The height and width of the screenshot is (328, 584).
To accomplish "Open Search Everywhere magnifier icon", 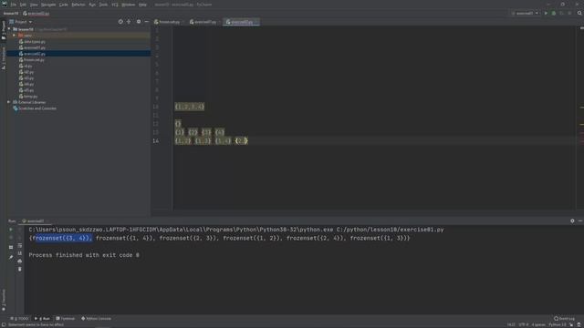I will pyautogui.click(x=579, y=13).
